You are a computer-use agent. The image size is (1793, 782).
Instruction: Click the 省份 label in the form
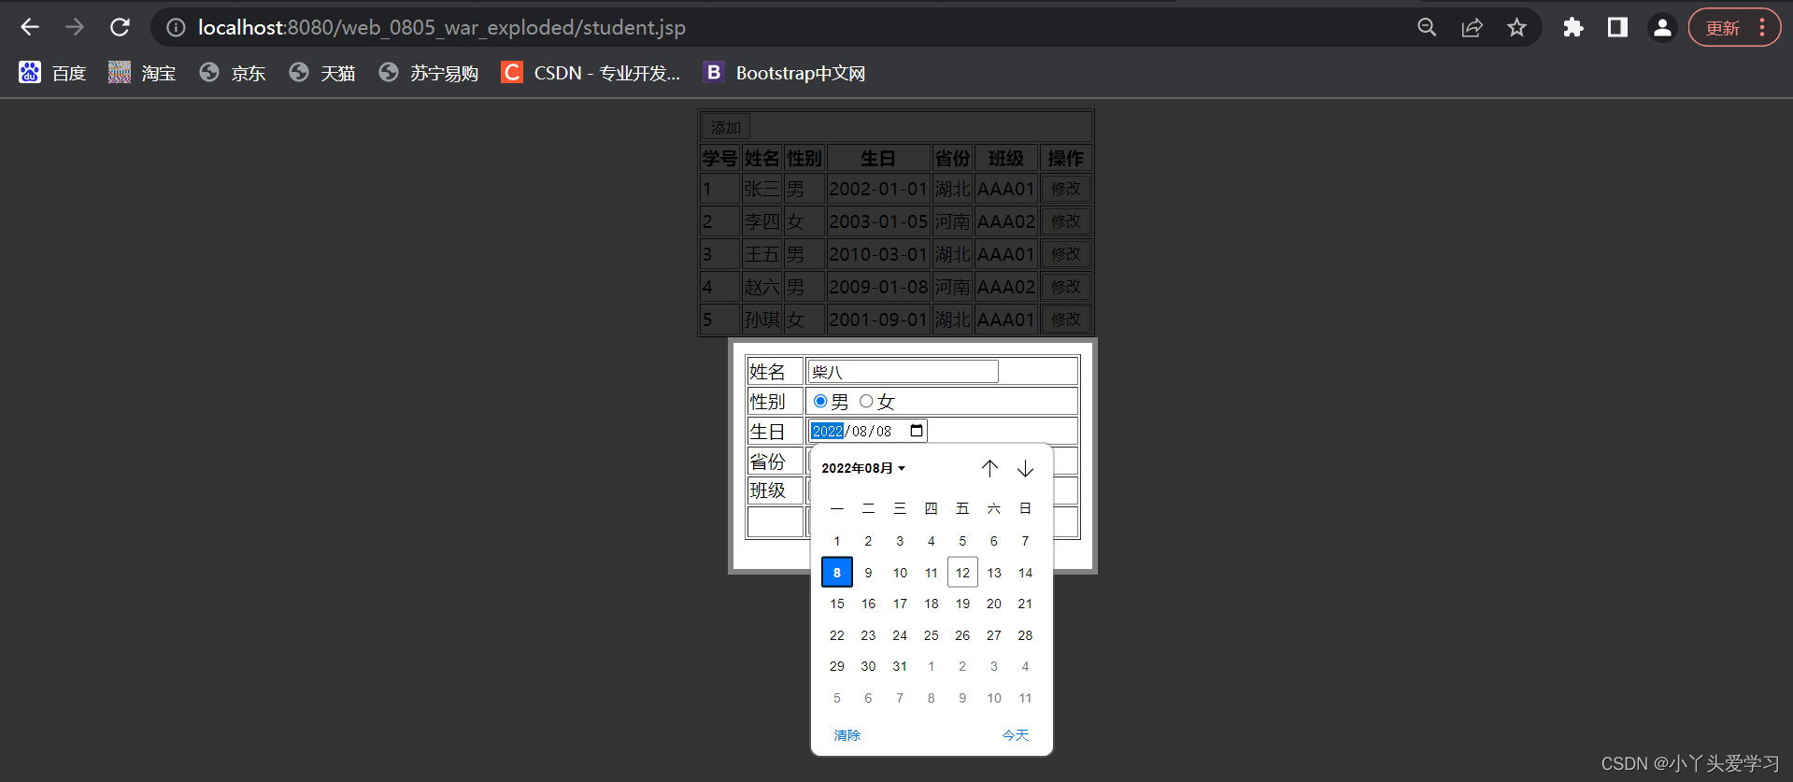coord(768,462)
